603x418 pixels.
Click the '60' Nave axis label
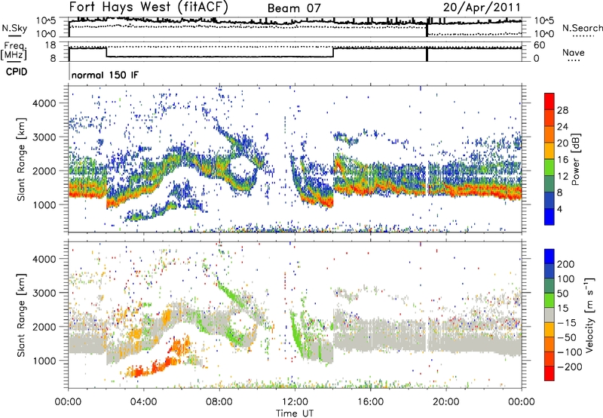coord(540,45)
